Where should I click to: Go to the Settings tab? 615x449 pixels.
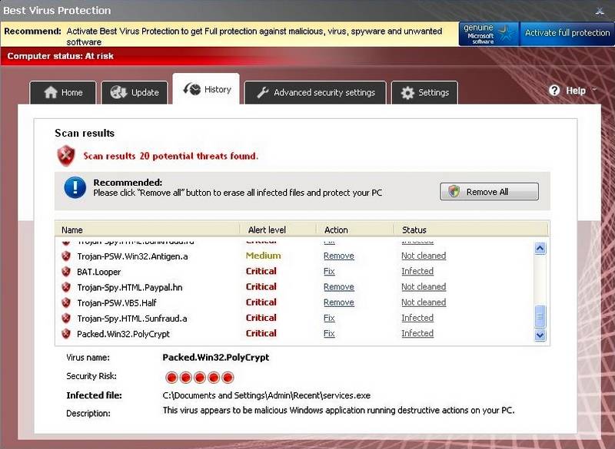(x=424, y=92)
